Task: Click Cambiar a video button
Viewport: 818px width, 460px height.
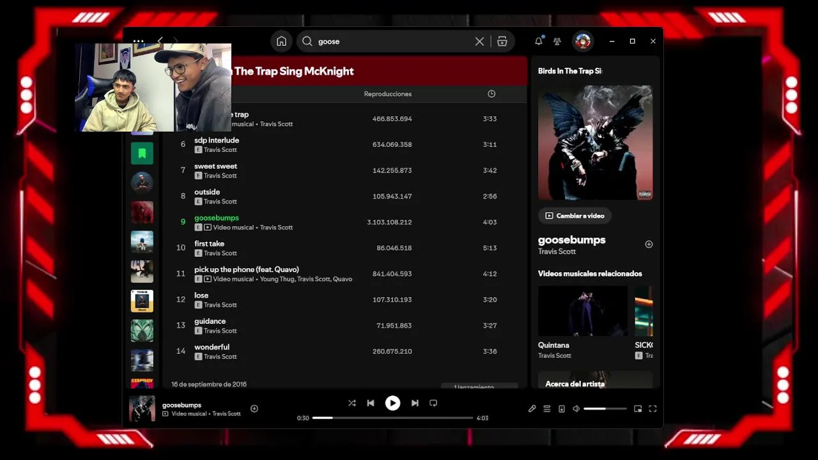Action: pyautogui.click(x=575, y=216)
